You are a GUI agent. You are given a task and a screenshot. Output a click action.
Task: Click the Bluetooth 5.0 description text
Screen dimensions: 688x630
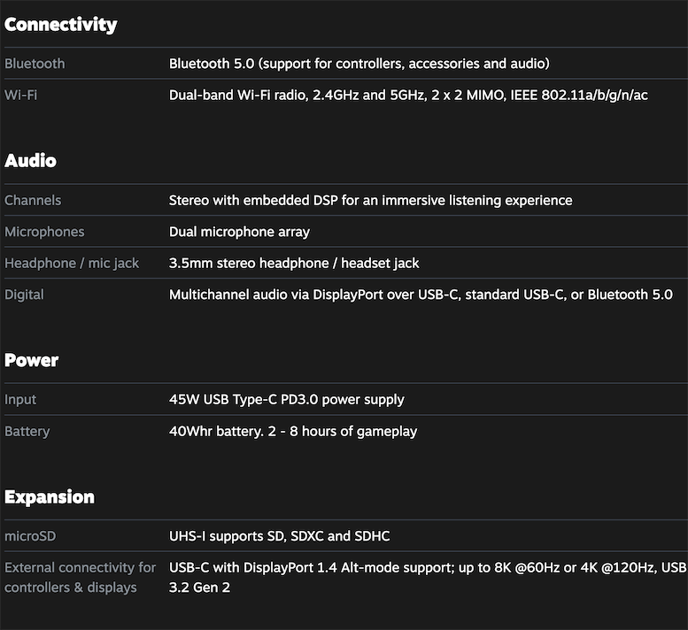coord(359,64)
